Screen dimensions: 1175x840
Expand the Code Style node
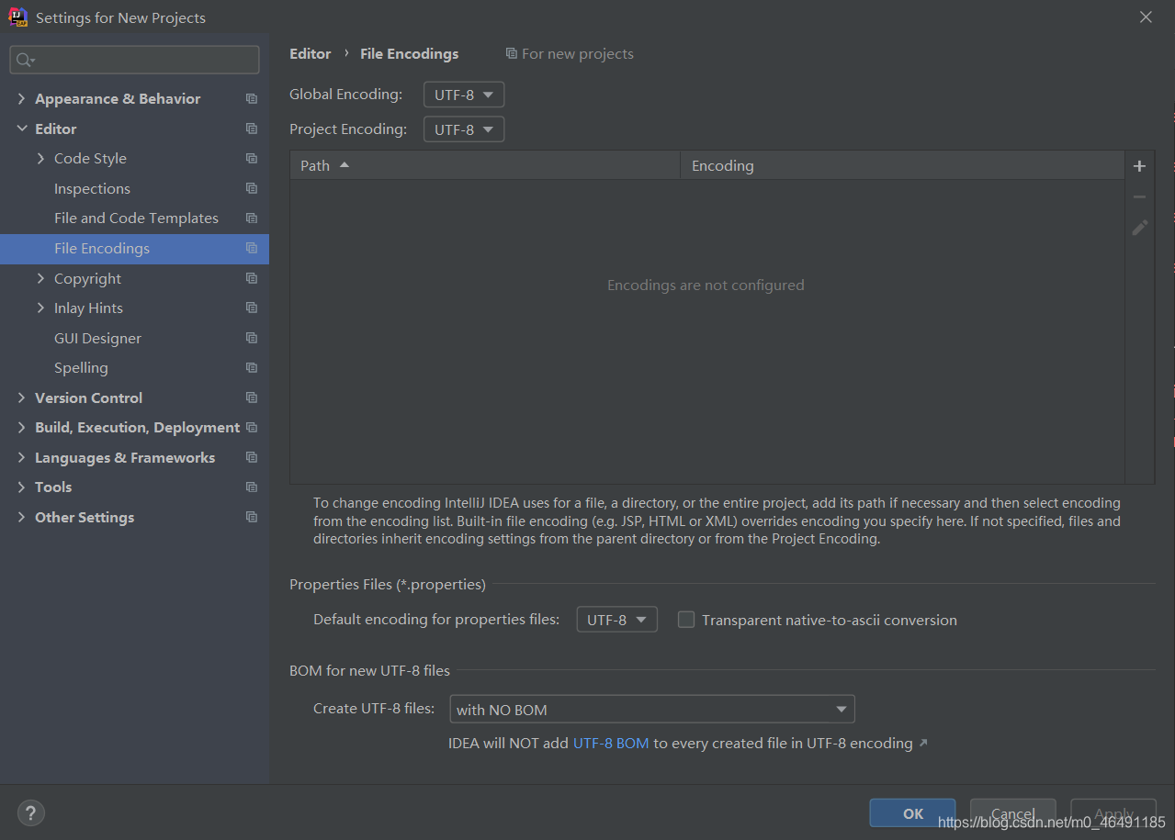coord(40,159)
